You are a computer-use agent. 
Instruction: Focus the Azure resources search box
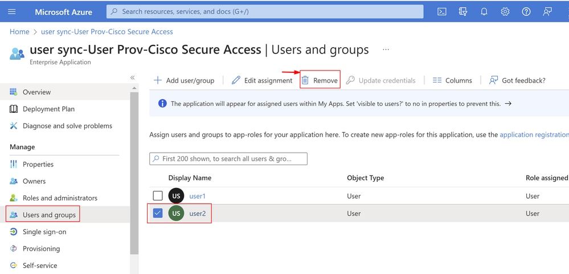(265, 11)
